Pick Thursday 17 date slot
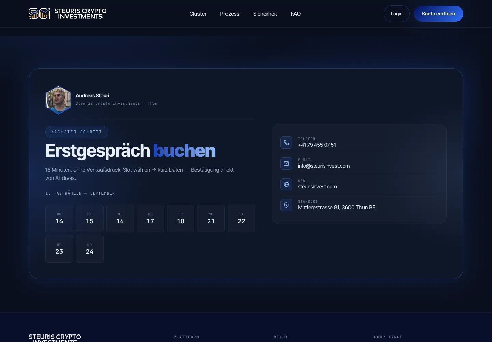 (x=150, y=218)
